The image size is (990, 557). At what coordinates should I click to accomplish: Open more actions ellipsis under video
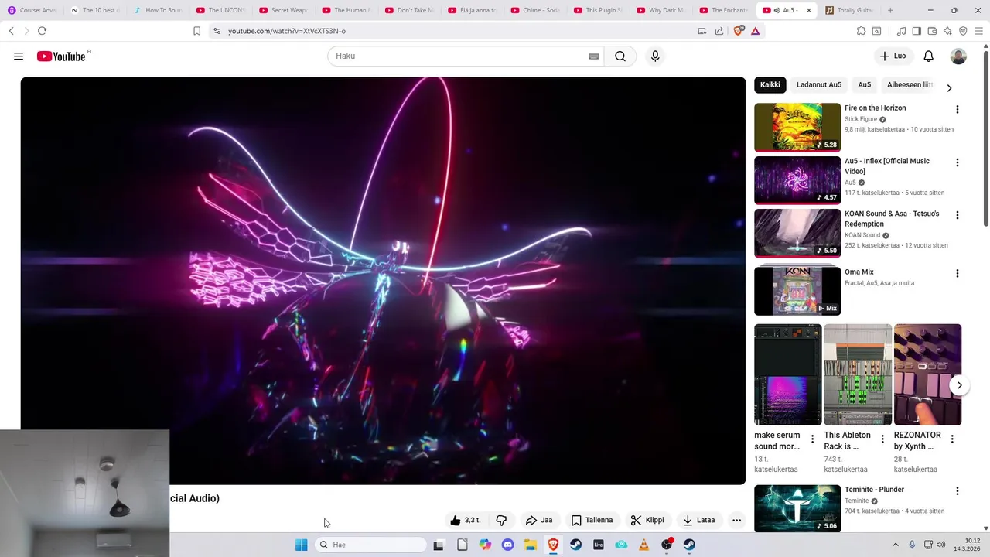(737, 521)
